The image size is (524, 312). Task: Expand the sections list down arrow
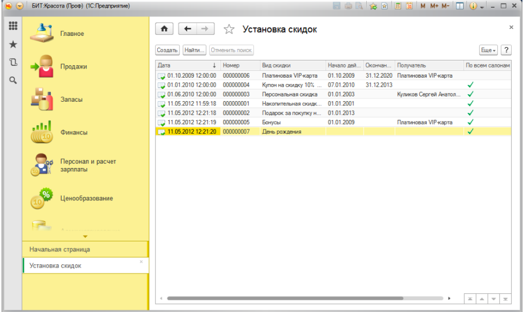85,236
